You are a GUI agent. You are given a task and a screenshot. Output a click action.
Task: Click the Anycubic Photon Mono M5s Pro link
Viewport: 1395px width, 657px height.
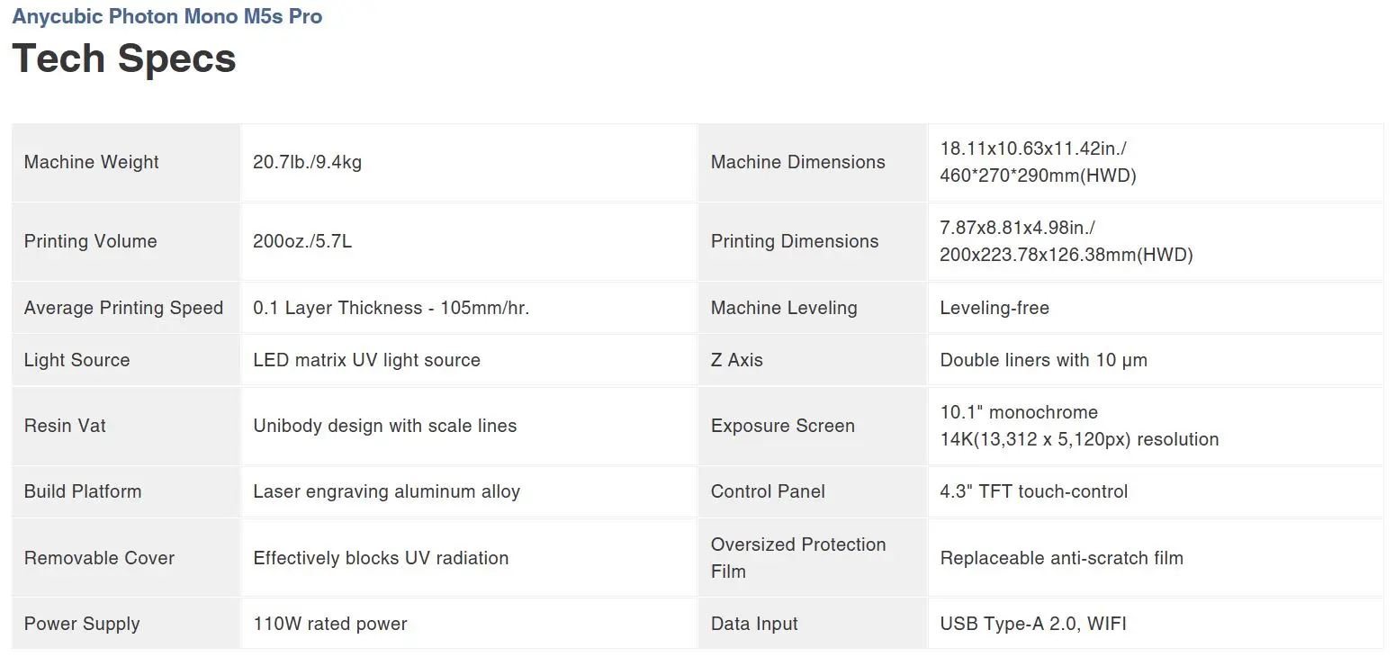coord(166,16)
